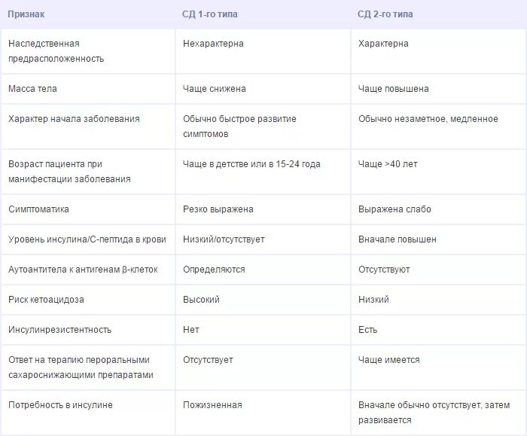Image resolution: width=527 pixels, height=436 pixels.
Task: Click the "Нехарактерна" cell value
Action: [213, 44]
